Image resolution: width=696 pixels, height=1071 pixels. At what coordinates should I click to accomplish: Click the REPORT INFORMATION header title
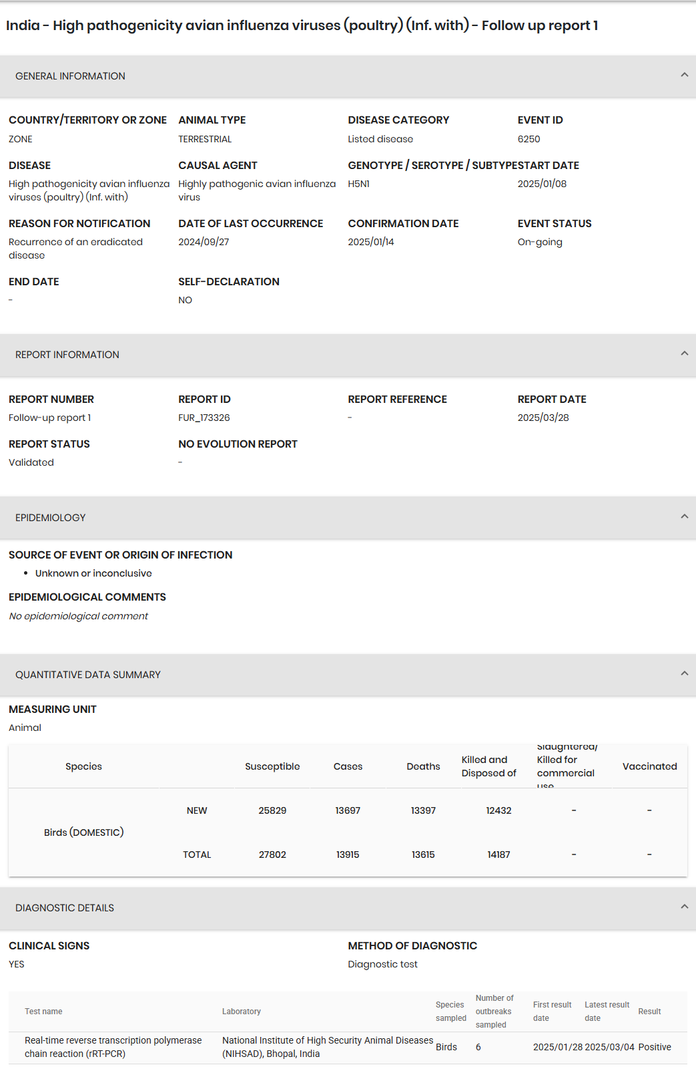(67, 355)
